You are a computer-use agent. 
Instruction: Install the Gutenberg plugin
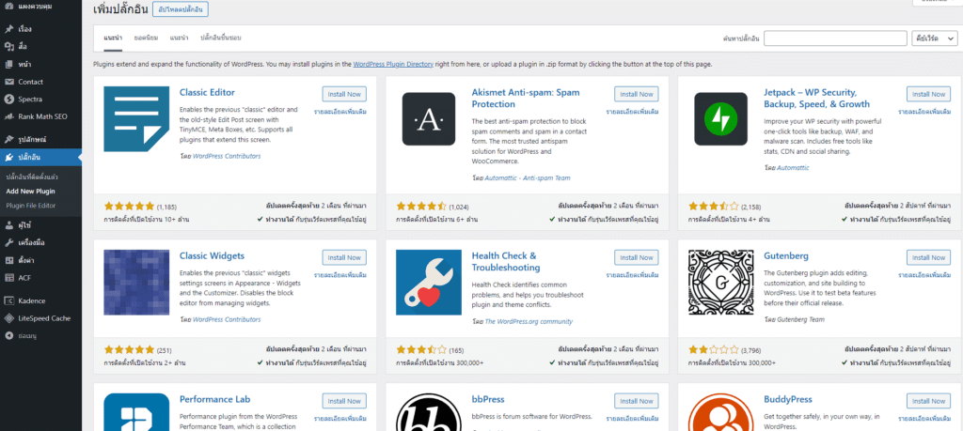(x=929, y=257)
